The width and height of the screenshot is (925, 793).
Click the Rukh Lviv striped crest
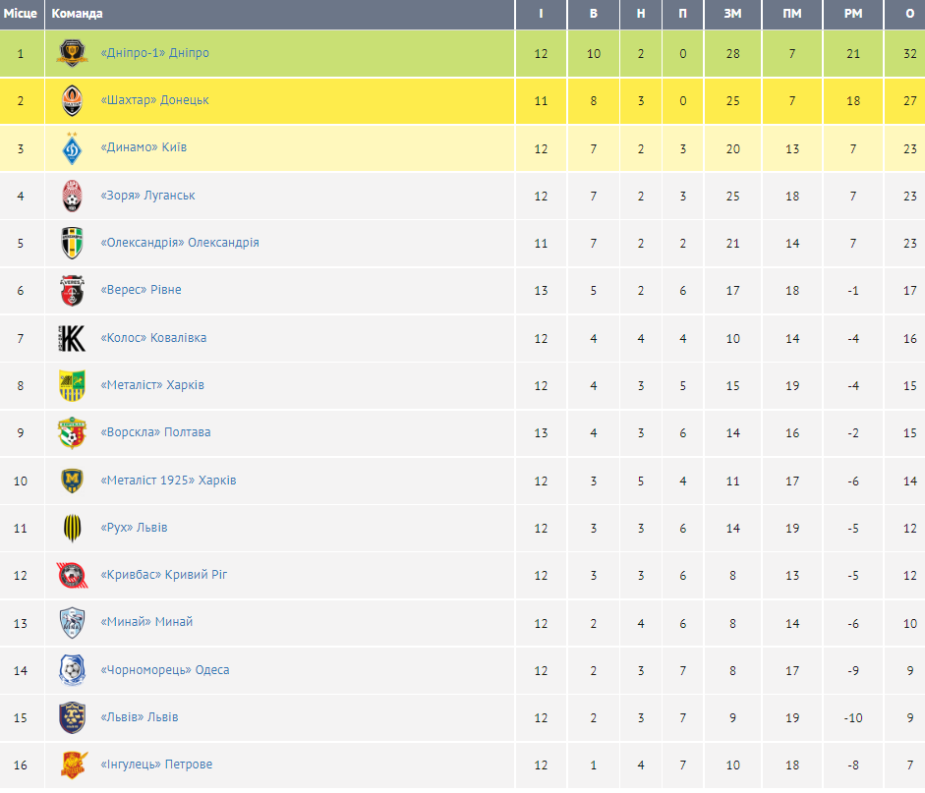[x=73, y=528]
